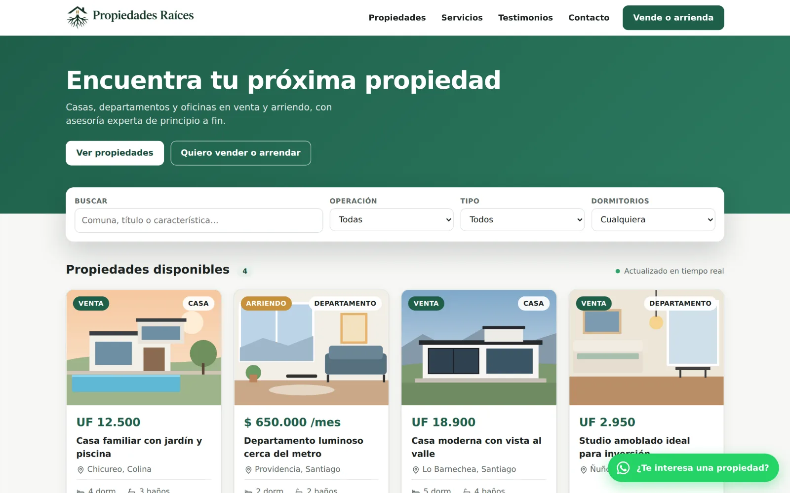Click the location pin beside Lo Barnechea, Santiago

(x=416, y=470)
